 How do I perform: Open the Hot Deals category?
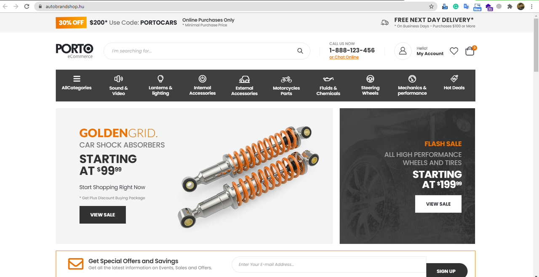(x=454, y=83)
